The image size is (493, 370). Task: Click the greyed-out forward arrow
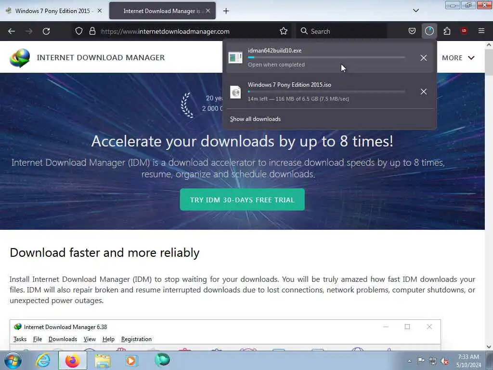point(29,31)
